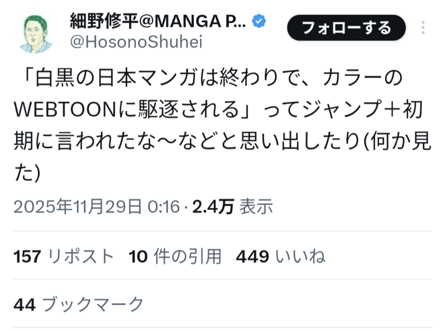This screenshot has height=331, width=445.
Task: Open the 10 件の引用 quotes list
Action: coord(175,256)
